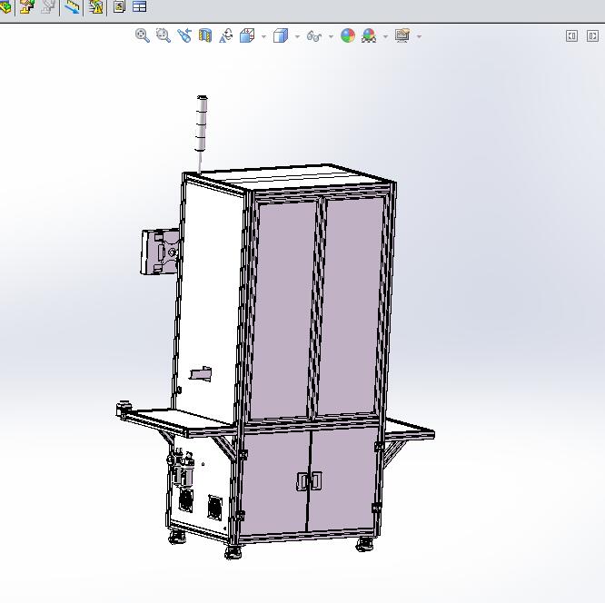This screenshot has height=603, width=605.
Task: Select the monitor mount on the machine side
Action: click(160, 252)
